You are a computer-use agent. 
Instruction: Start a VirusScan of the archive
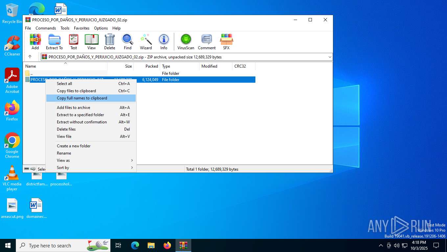click(186, 42)
